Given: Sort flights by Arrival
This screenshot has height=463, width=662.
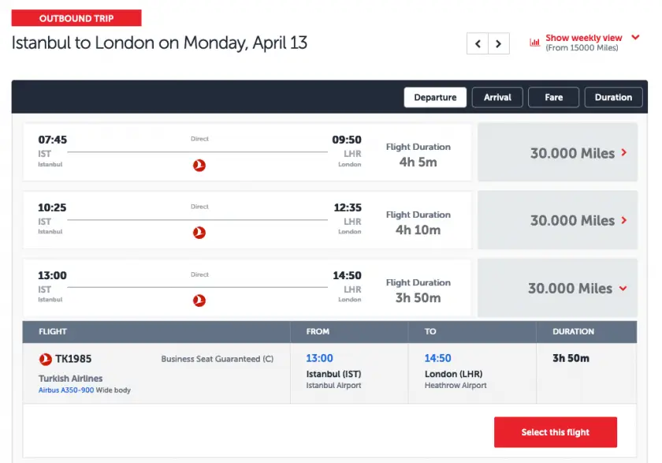Looking at the screenshot, I should (x=497, y=97).
